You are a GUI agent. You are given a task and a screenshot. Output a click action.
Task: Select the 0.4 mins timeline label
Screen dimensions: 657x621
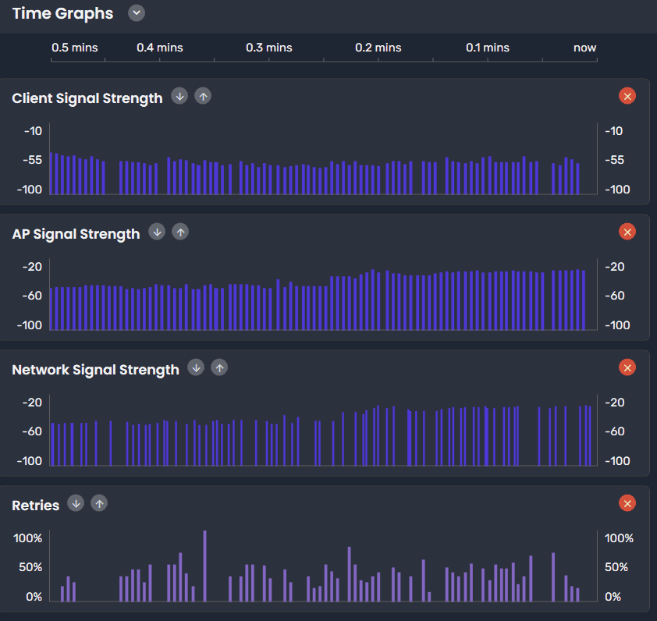pos(160,48)
